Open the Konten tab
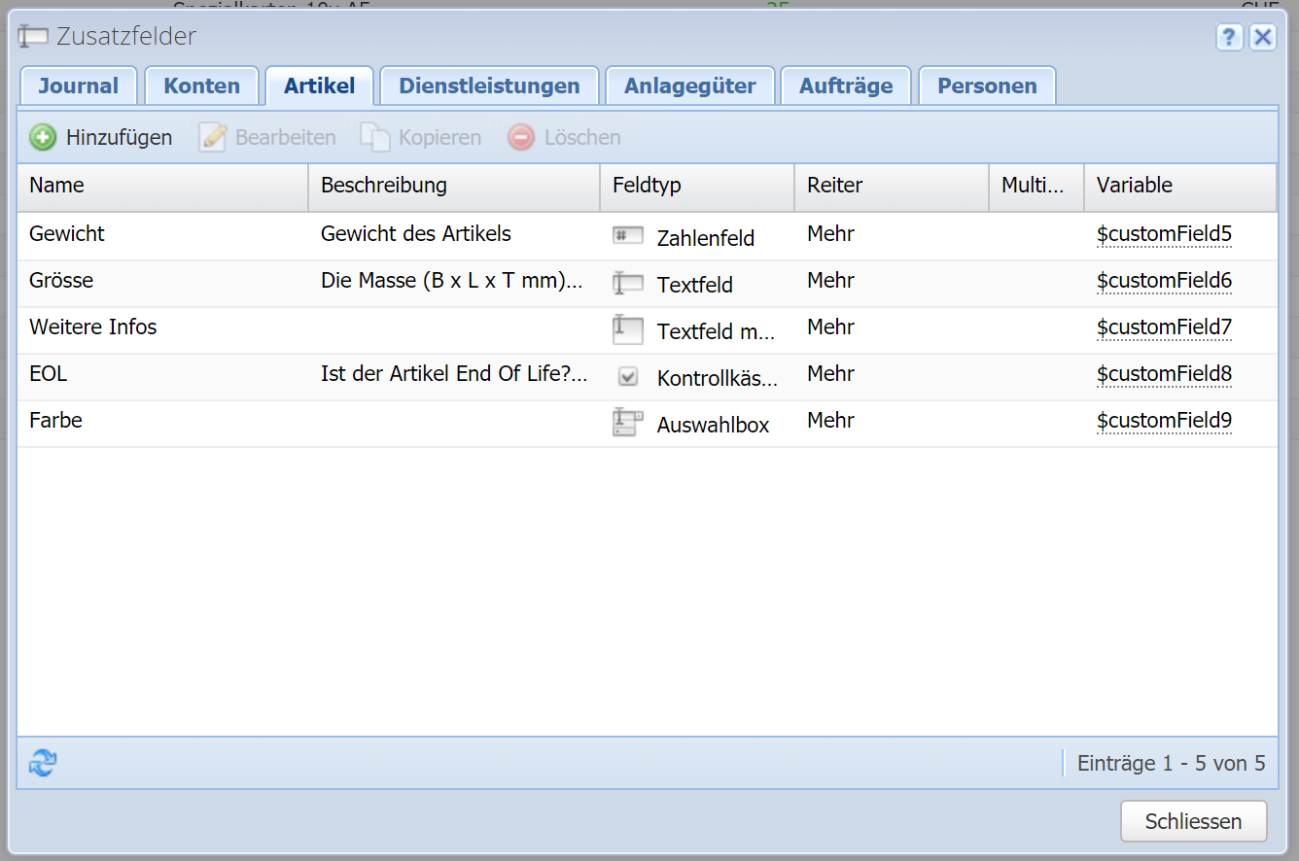This screenshot has width=1299, height=861. [201, 86]
